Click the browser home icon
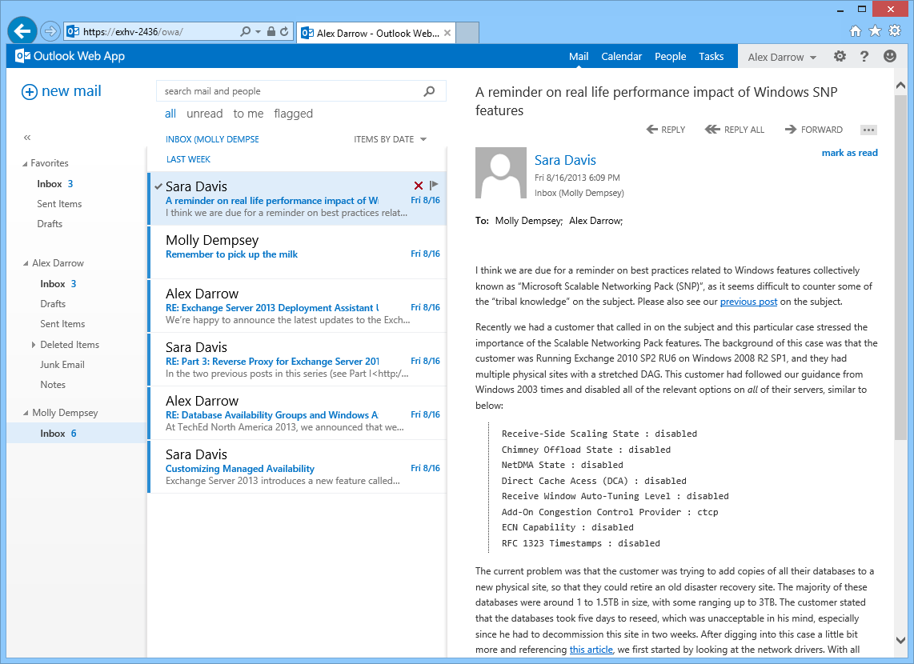Screen dimensions: 914x664 (x=856, y=30)
